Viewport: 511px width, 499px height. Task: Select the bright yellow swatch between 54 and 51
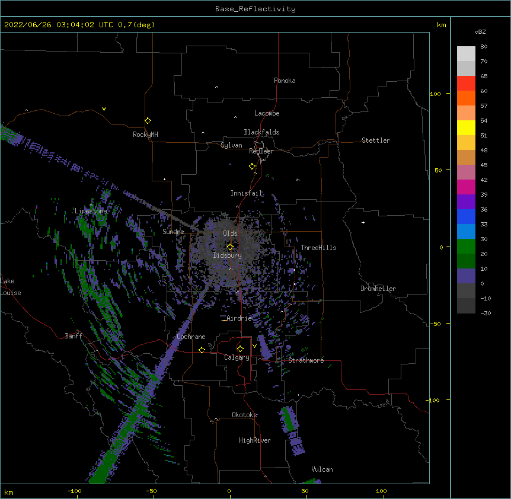(x=466, y=127)
